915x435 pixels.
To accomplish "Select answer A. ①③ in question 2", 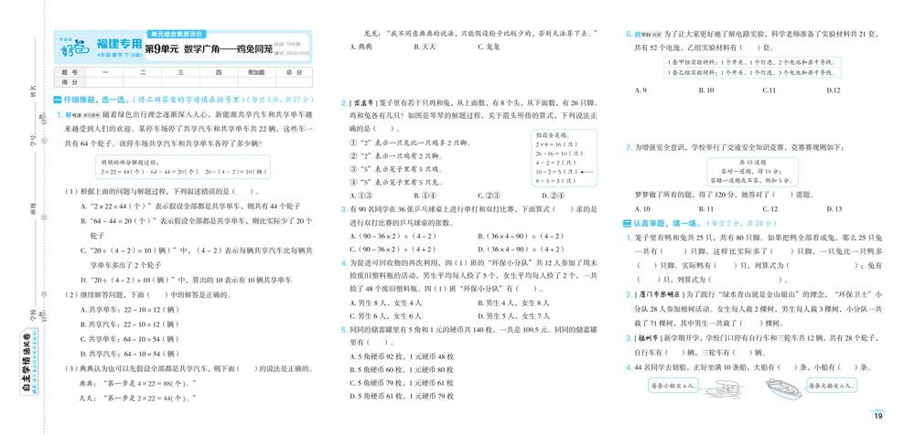I will pos(361,196).
